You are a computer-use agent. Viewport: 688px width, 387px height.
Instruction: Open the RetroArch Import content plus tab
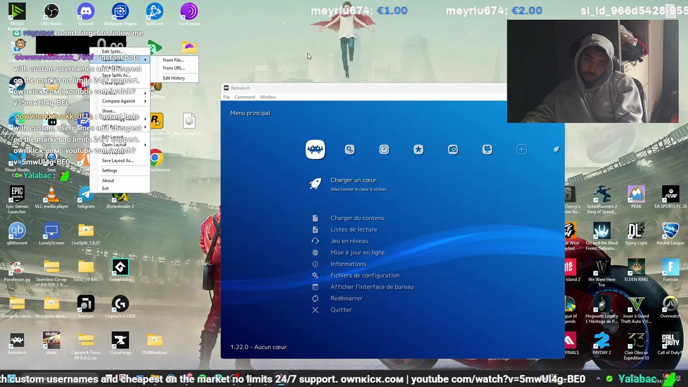click(x=522, y=150)
